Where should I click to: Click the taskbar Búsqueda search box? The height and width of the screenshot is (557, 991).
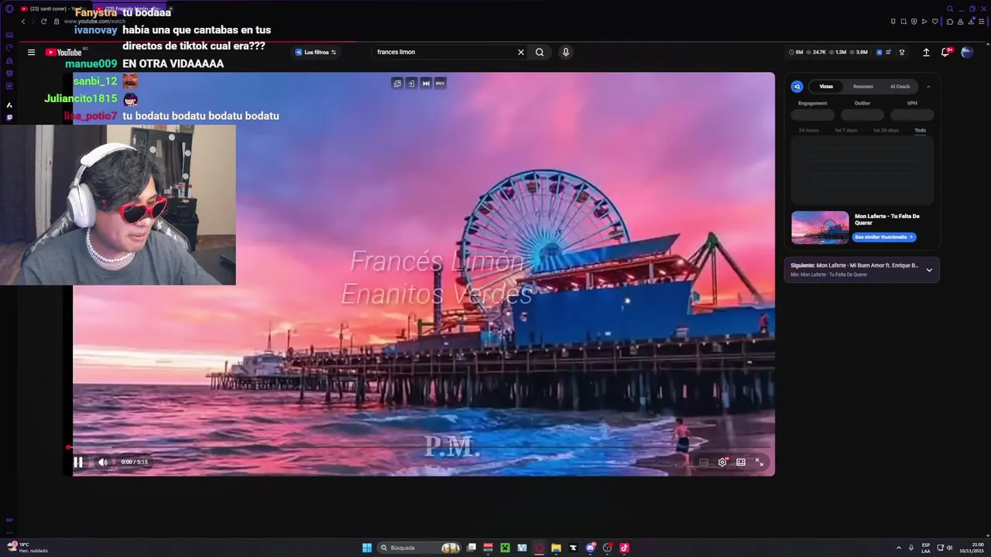click(x=420, y=548)
